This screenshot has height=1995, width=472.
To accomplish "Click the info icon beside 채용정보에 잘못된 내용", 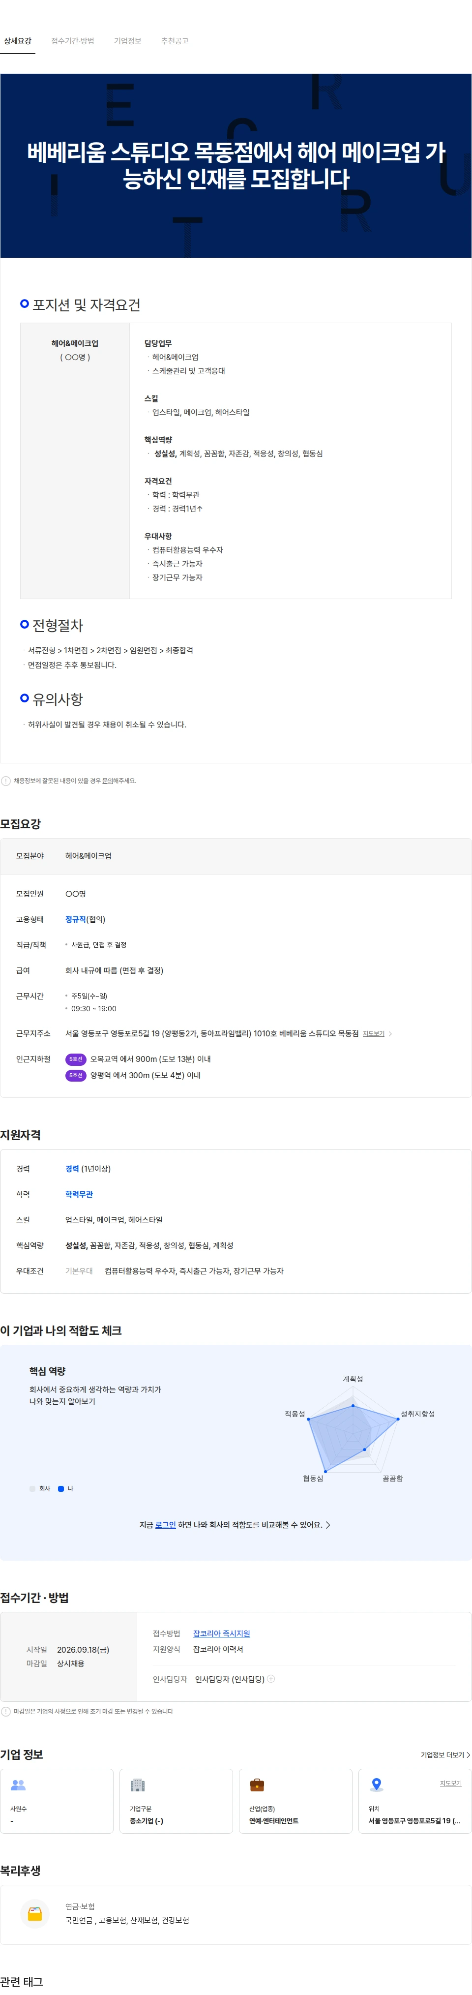I will pos(5,781).
